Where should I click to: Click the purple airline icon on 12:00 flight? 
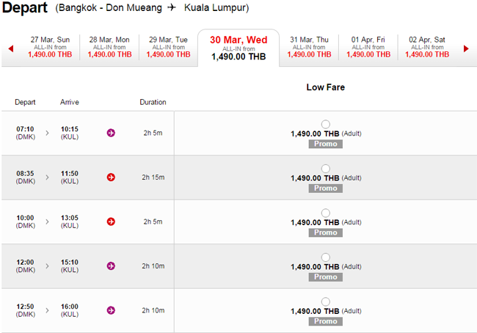coord(111,266)
